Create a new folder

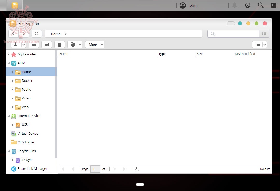[33, 45]
